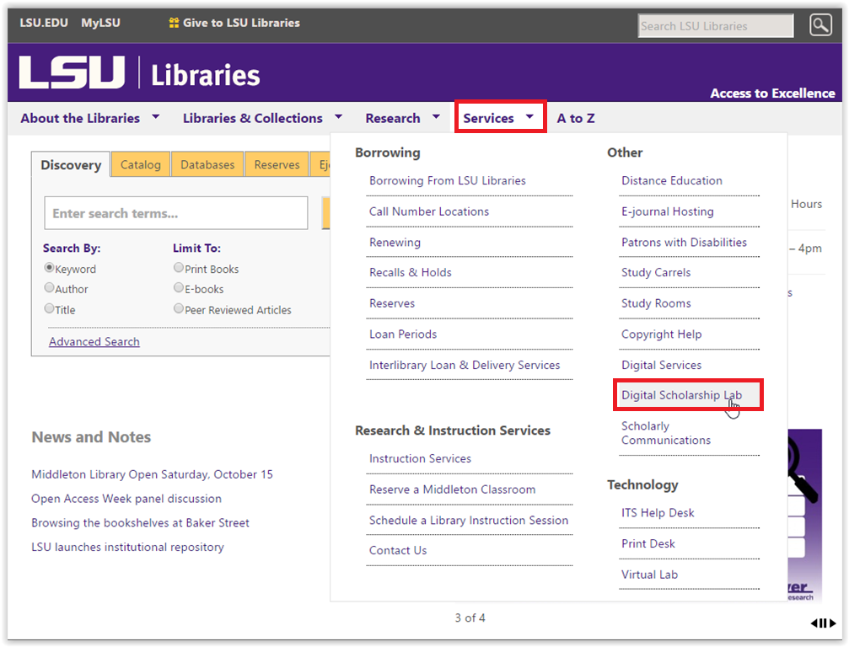Open E-journal Hosting
The image size is (849, 647).
click(x=667, y=211)
